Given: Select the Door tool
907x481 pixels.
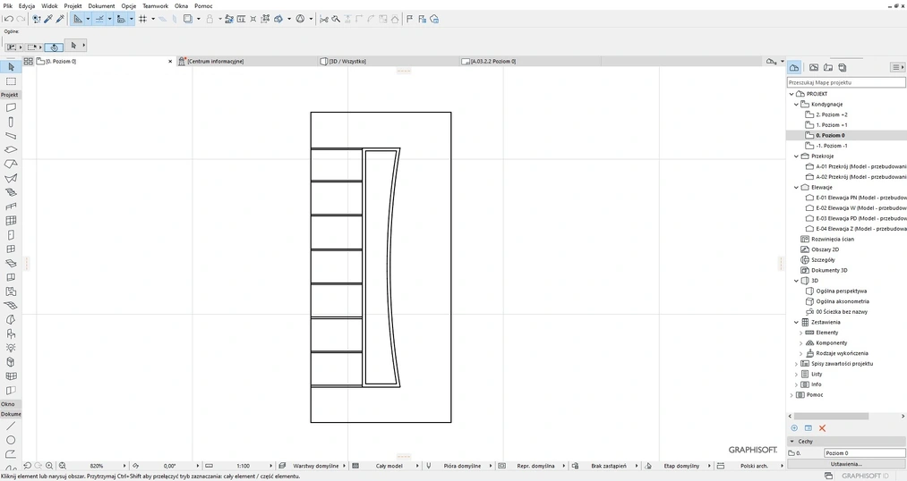Looking at the screenshot, I should (x=11, y=235).
